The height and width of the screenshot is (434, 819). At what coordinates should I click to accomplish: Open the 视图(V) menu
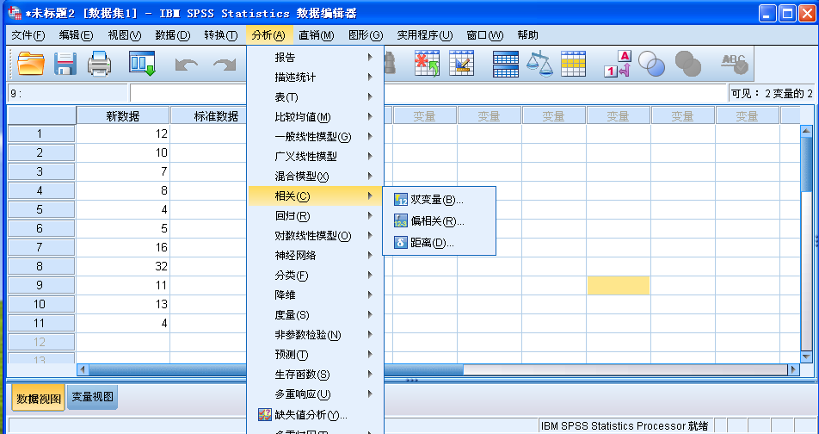[x=124, y=35]
